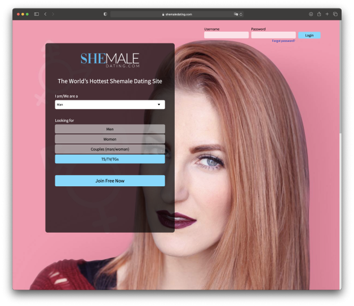Minimize window with the yellow button
This screenshot has height=306, width=354.
point(23,14)
